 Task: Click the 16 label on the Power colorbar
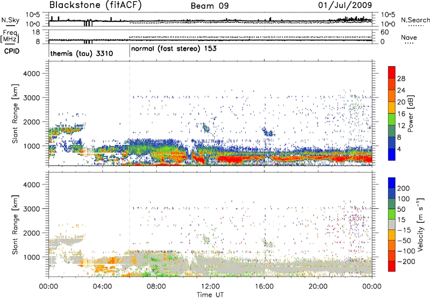(x=401, y=114)
